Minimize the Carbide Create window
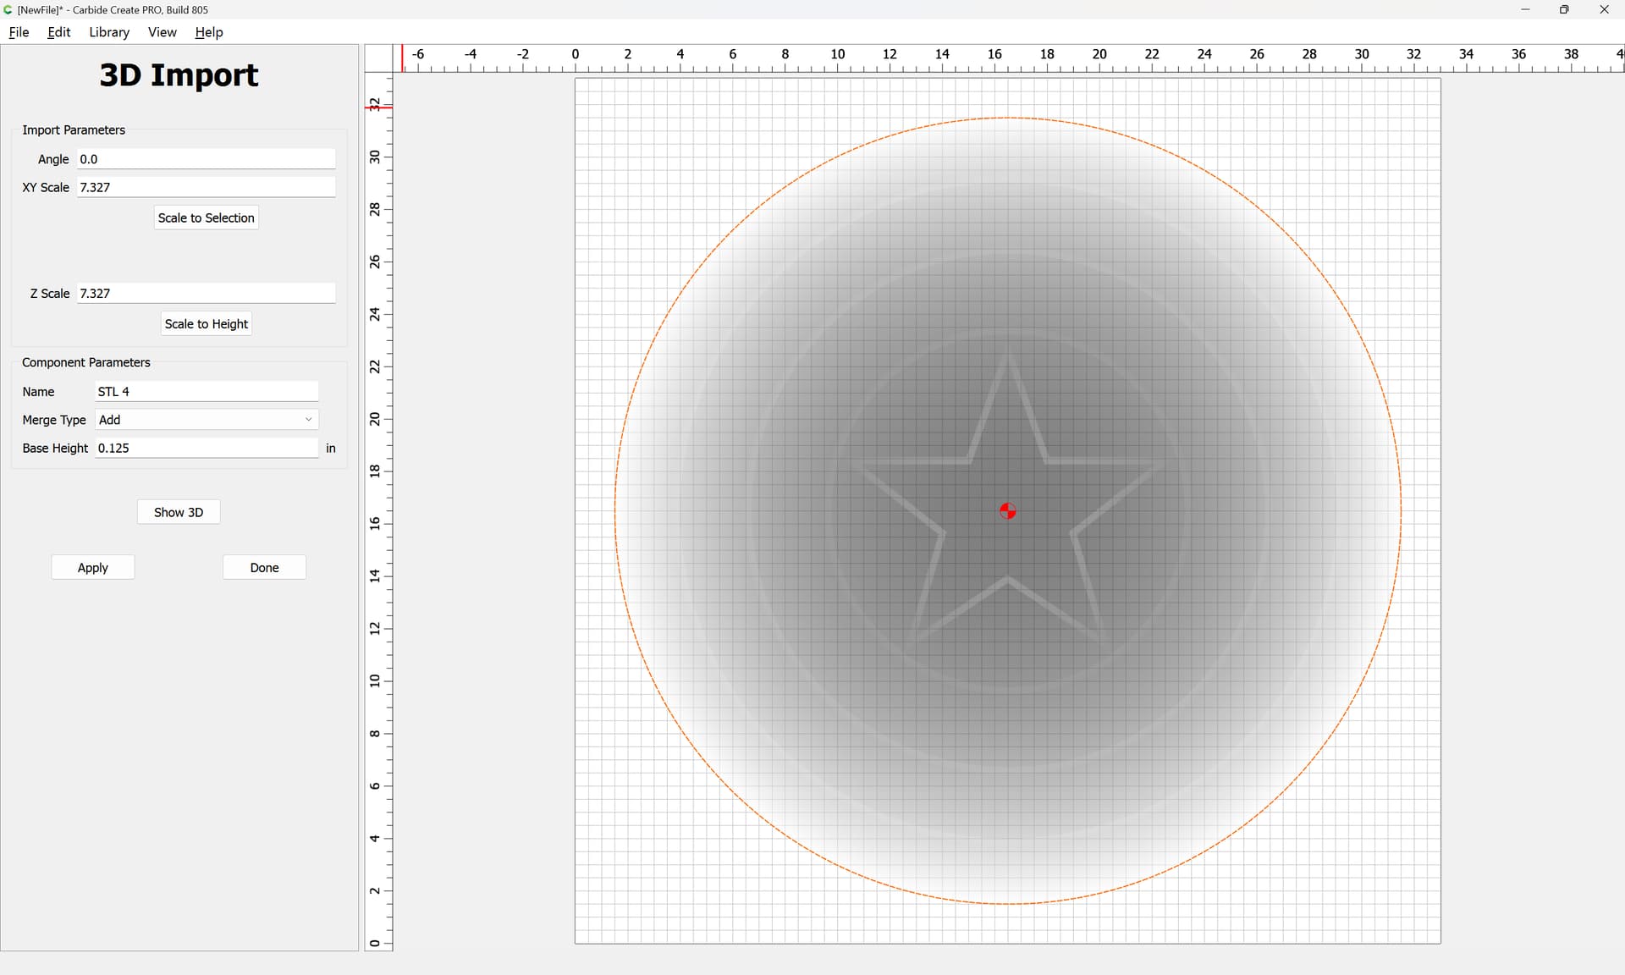This screenshot has height=975, width=1625. tap(1525, 9)
